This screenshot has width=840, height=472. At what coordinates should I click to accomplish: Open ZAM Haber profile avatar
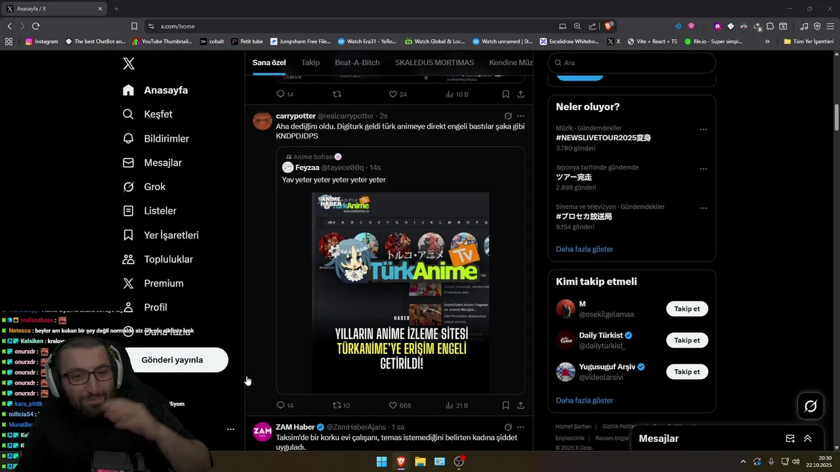coord(262,431)
